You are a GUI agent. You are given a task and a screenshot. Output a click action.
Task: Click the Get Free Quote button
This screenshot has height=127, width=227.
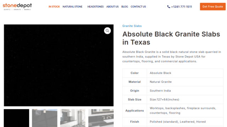(213, 6)
